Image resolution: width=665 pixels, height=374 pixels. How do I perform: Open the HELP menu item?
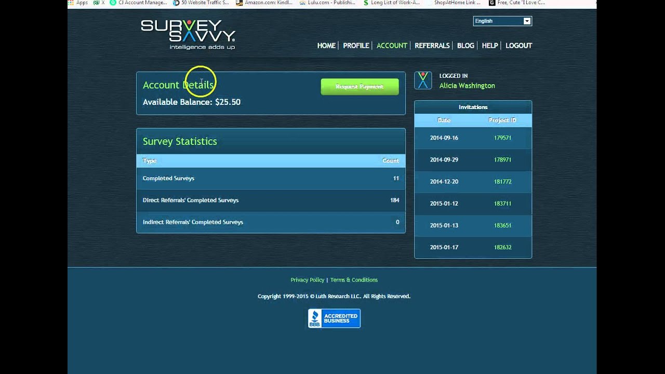tap(489, 46)
